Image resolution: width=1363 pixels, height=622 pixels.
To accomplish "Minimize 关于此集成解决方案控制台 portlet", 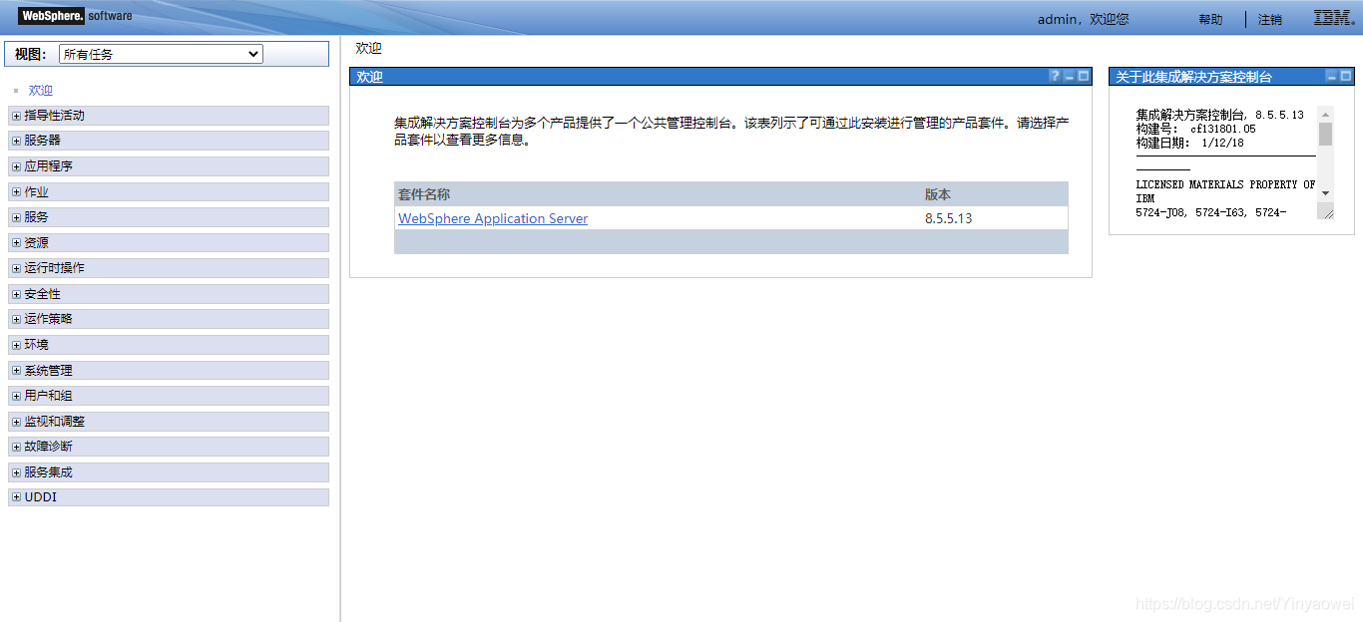I will click(1331, 77).
